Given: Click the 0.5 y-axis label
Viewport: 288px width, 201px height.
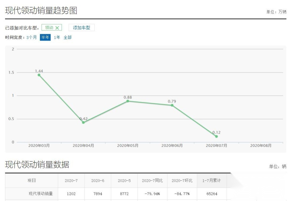Looking at the screenshot, I should click(11, 119).
